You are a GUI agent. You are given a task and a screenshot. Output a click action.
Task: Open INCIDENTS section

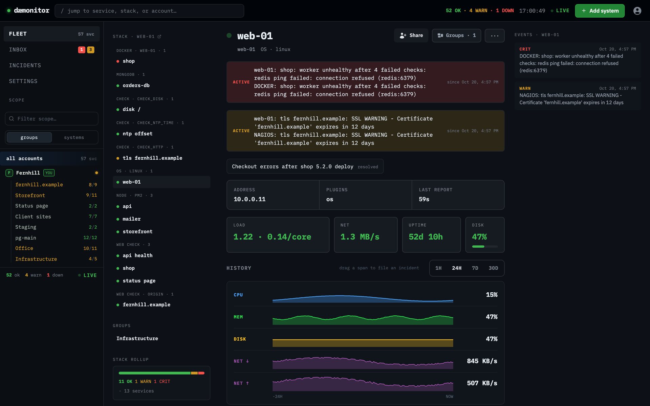[51, 65]
